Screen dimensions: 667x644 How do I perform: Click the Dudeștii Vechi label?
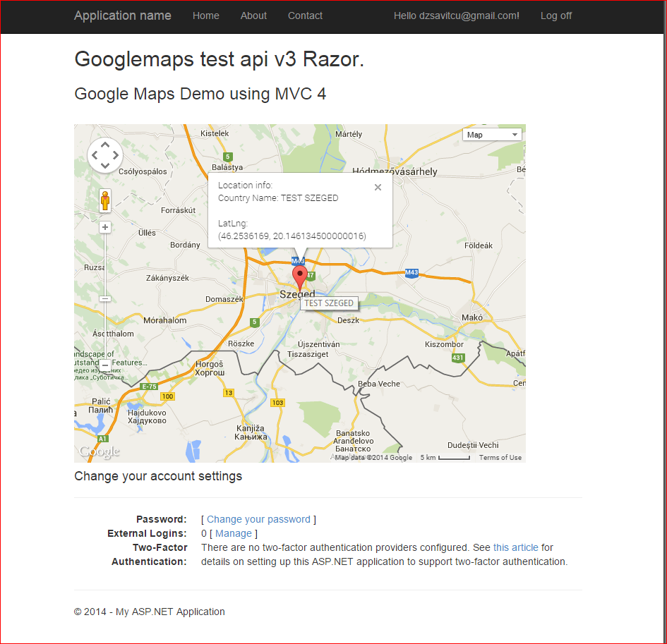(x=473, y=445)
